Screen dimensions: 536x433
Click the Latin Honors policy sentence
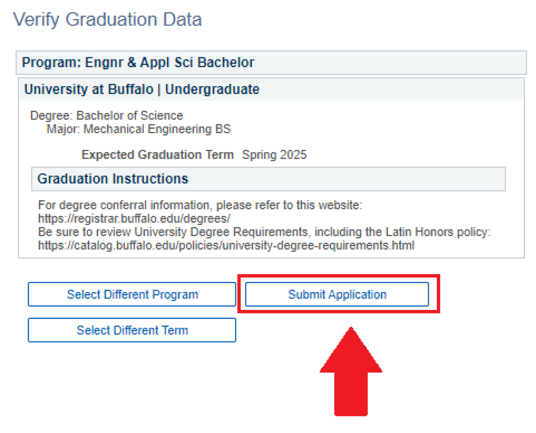pyautogui.click(x=263, y=232)
